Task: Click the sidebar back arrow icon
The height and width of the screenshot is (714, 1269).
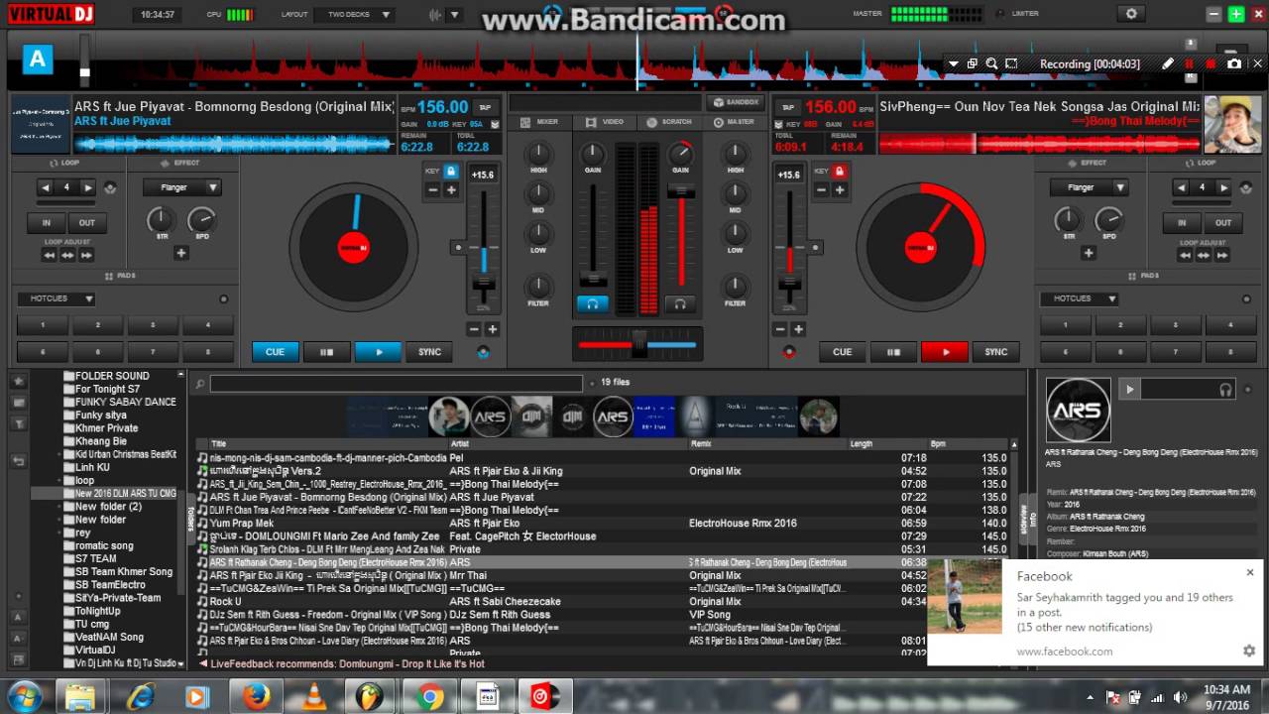Action: (18, 461)
